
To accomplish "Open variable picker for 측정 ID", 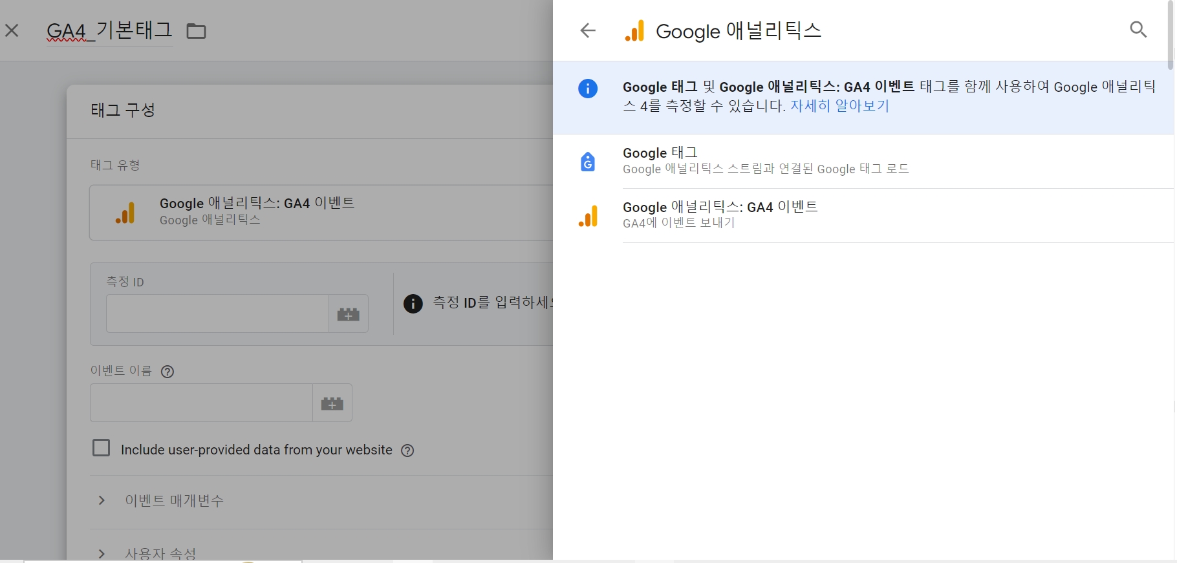I will point(349,313).
